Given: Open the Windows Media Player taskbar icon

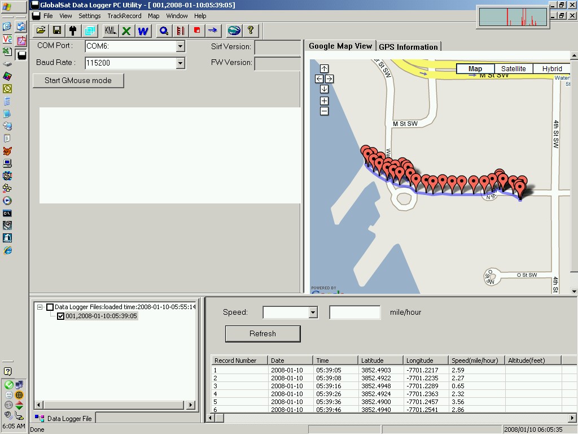Looking at the screenshot, I should point(7,201).
